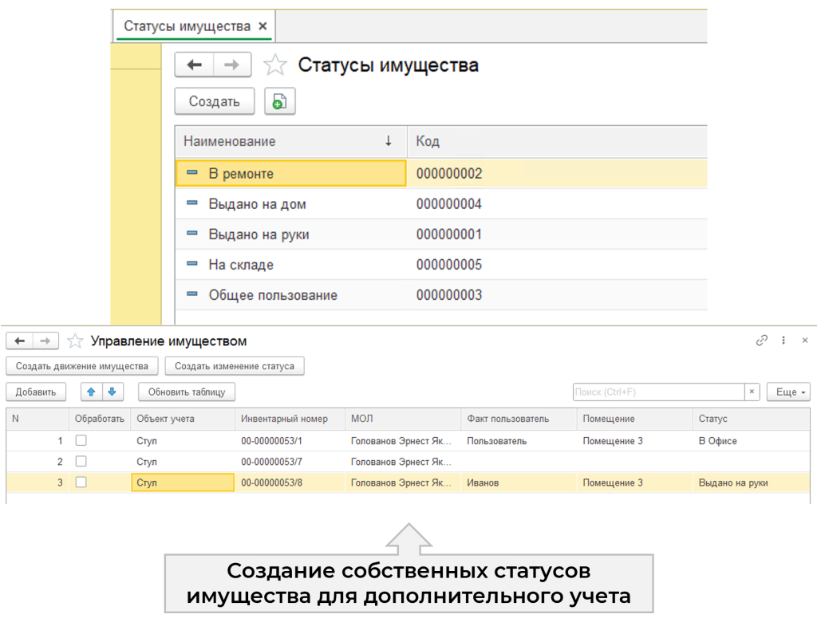
Task: Click the Добавить button
Action: (36, 392)
